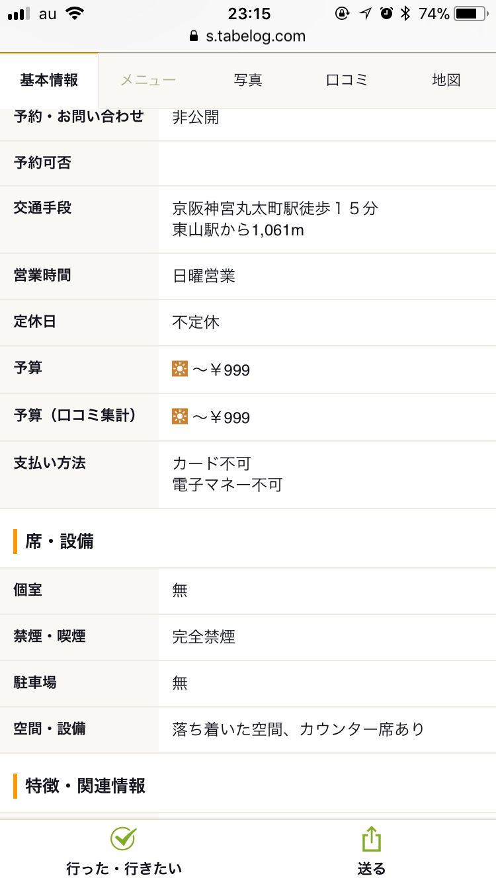This screenshot has width=496, height=882.
Task: Tap the 京阪神宮丸太町駅徒歩１５分 access text
Action: [x=275, y=209]
